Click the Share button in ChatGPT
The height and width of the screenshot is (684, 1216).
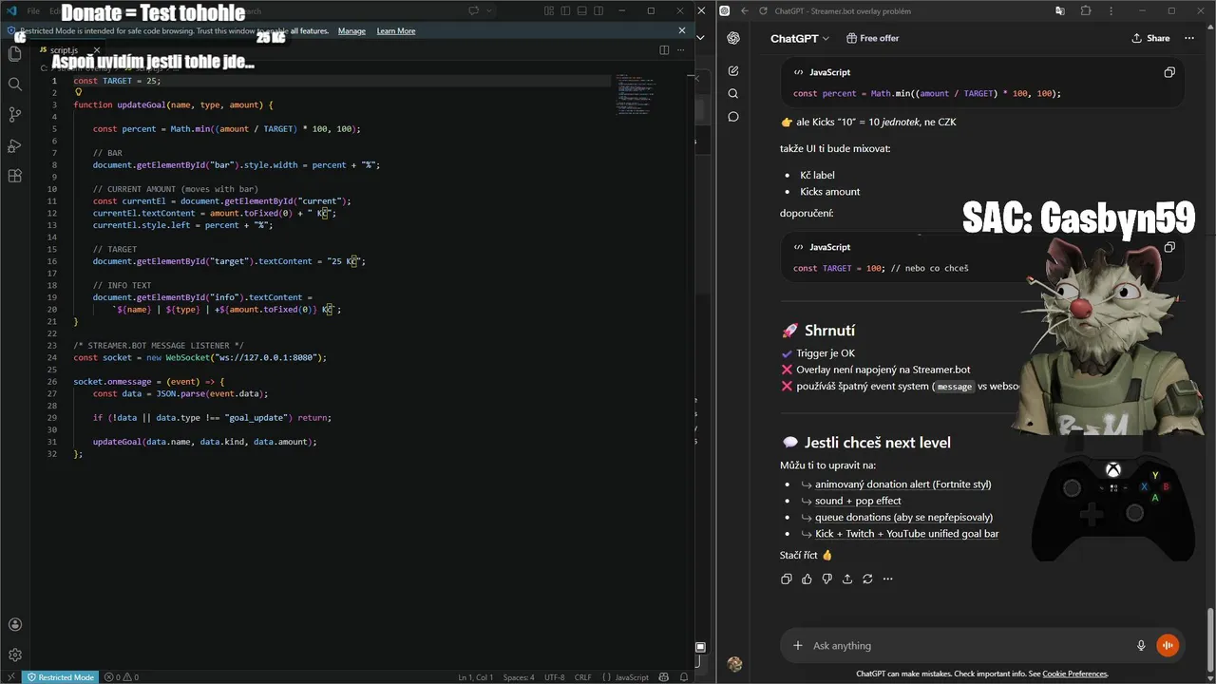1150,38
